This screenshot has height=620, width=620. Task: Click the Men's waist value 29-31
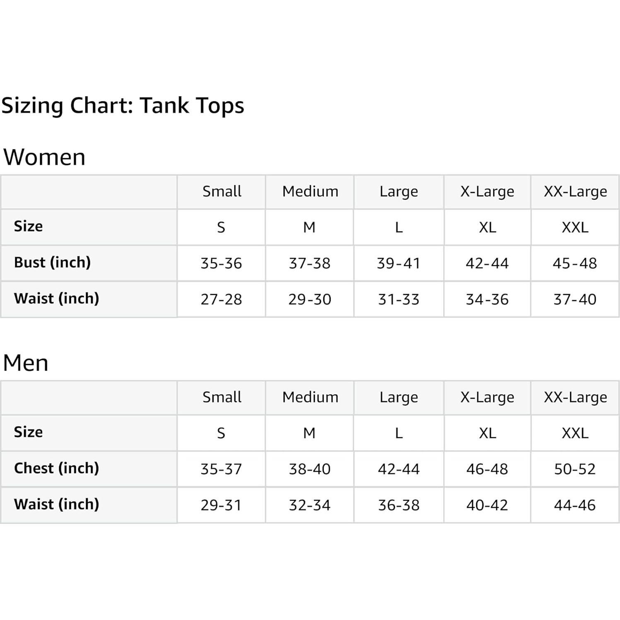221,505
